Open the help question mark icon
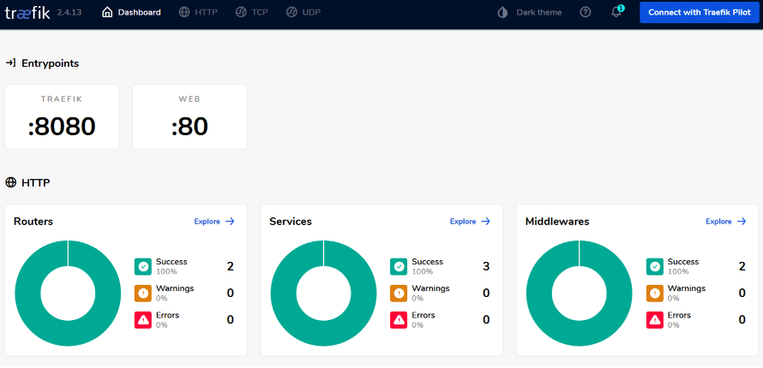The width and height of the screenshot is (763, 368). [x=586, y=12]
